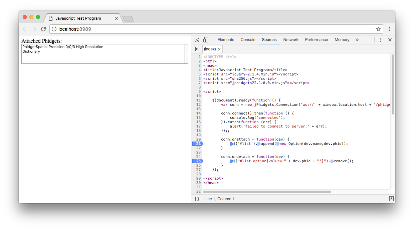Image resolution: width=414 pixels, height=230 pixels.
Task: Select the Dictionary list item
Action: tap(103, 51)
